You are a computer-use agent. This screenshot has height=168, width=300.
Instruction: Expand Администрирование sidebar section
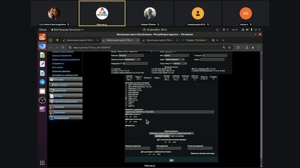tap(66, 102)
